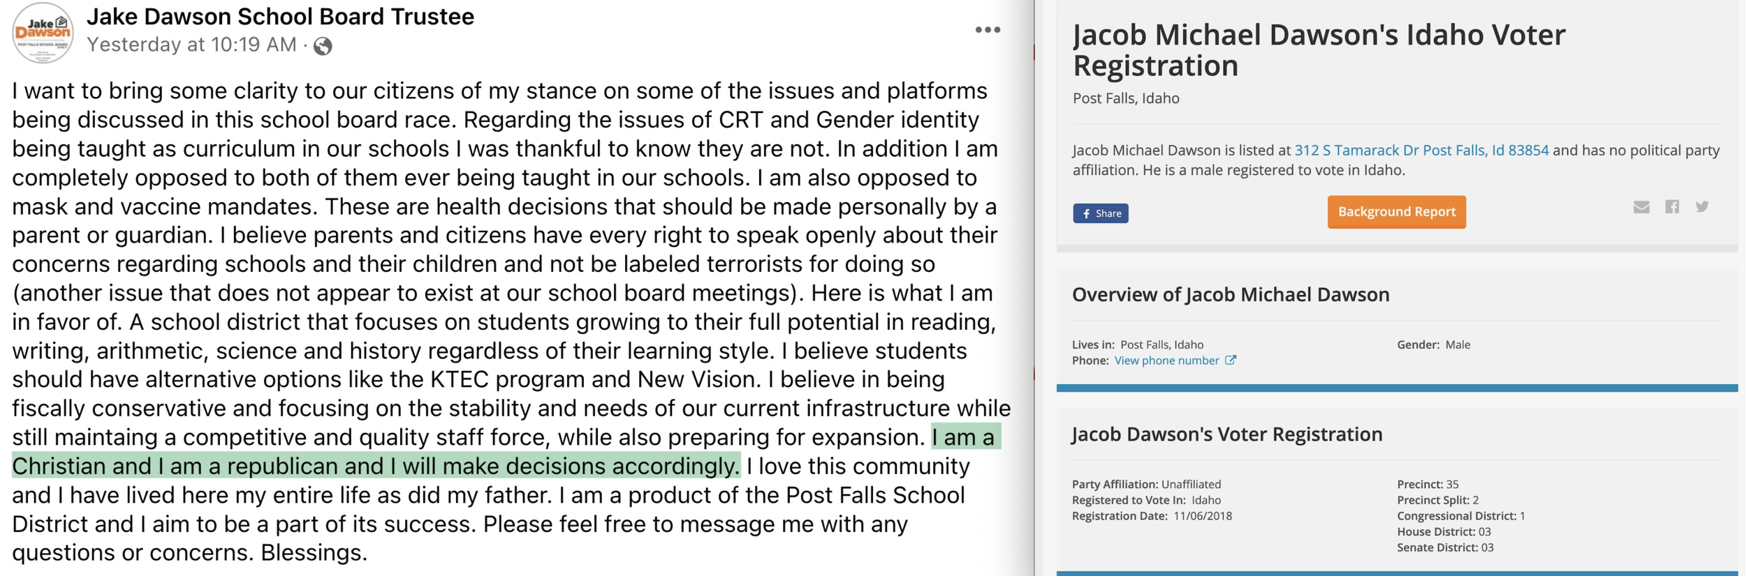The width and height of the screenshot is (1746, 576).
Task: Click the Jacob Michael Dawson's Idaho Voter Registration heading
Action: pyautogui.click(x=1319, y=50)
